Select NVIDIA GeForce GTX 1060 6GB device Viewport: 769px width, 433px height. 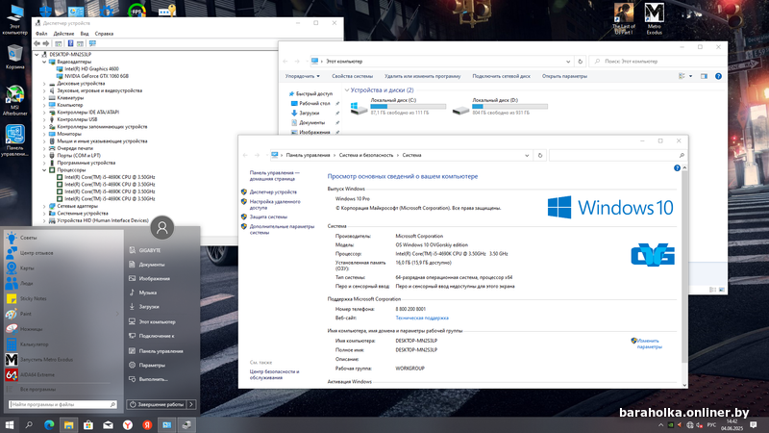pos(96,76)
